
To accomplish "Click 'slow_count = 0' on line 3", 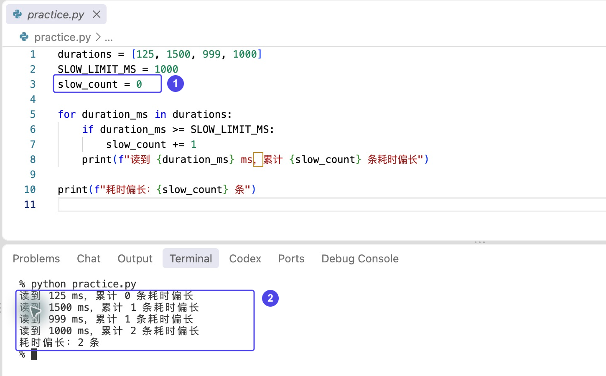I will [x=100, y=84].
